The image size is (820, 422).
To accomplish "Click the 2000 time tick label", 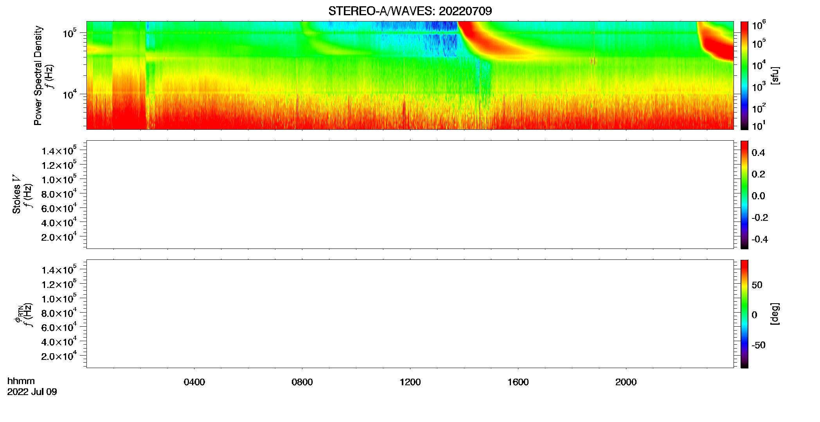I will click(626, 382).
